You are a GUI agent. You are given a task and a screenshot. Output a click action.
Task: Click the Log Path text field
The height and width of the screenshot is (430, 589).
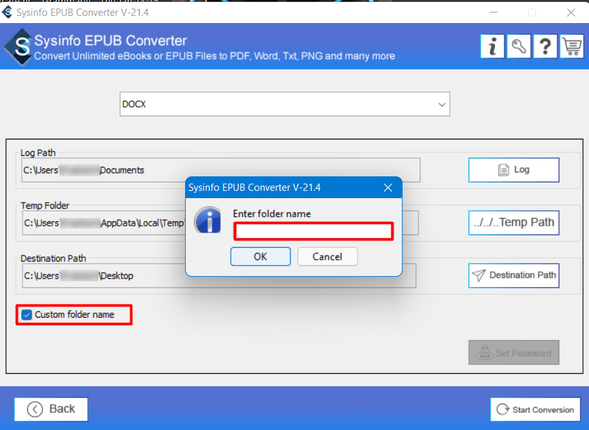point(221,170)
